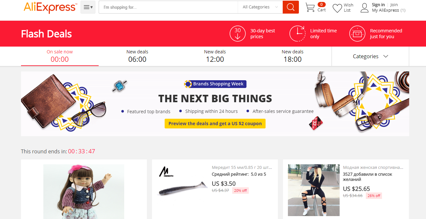This screenshot has width=426, height=219.
Task: Click the Recommended just for you icon
Action: (357, 34)
